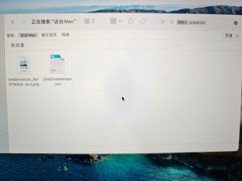This screenshot has width=242, height=181.
Task: Click the oneDriveIcon_9a7317e3c9...bc3.png file name
Action: (24, 82)
